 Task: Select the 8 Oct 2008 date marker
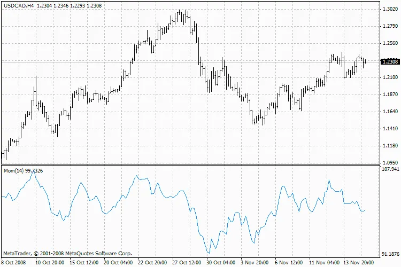pos(13,263)
